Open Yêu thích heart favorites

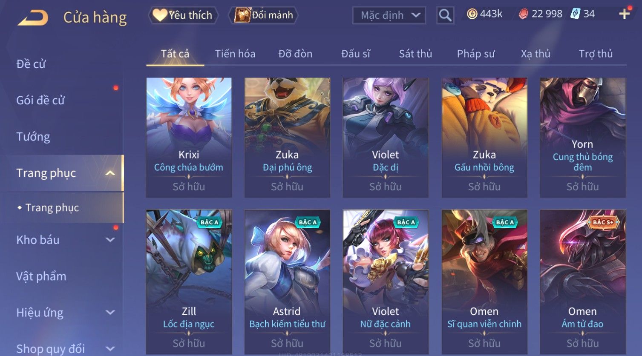click(183, 15)
